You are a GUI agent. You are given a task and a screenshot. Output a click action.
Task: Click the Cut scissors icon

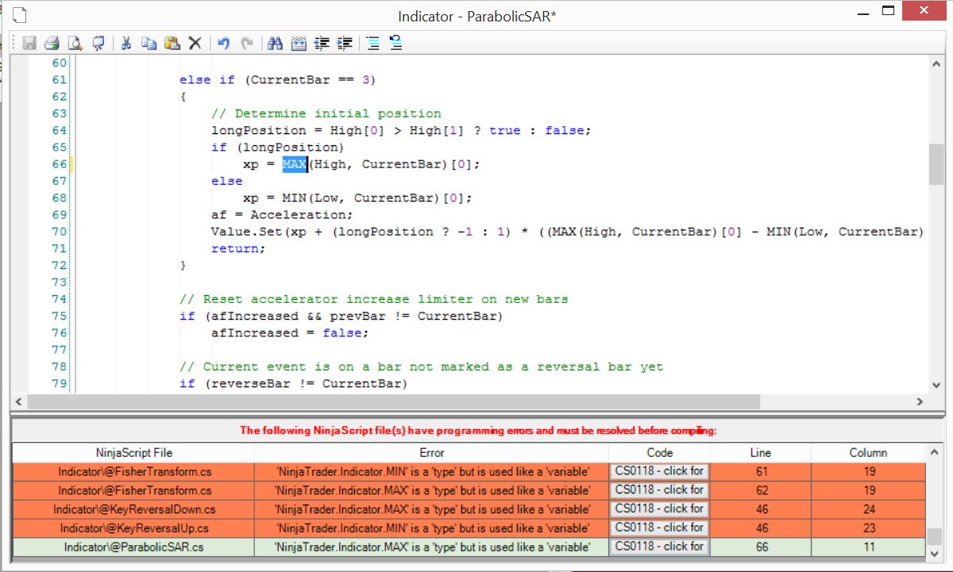tap(125, 43)
